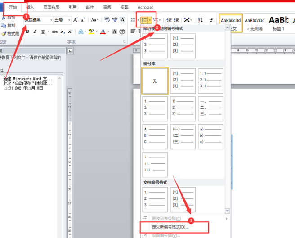Image resolution: width=295 pixels, height=238 pixels.
Task: Open 更改列表级别(C) submenu
Action: click(x=185, y=219)
